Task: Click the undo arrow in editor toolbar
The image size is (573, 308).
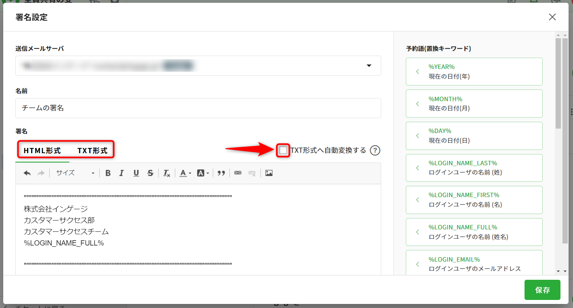Action: pos(27,173)
